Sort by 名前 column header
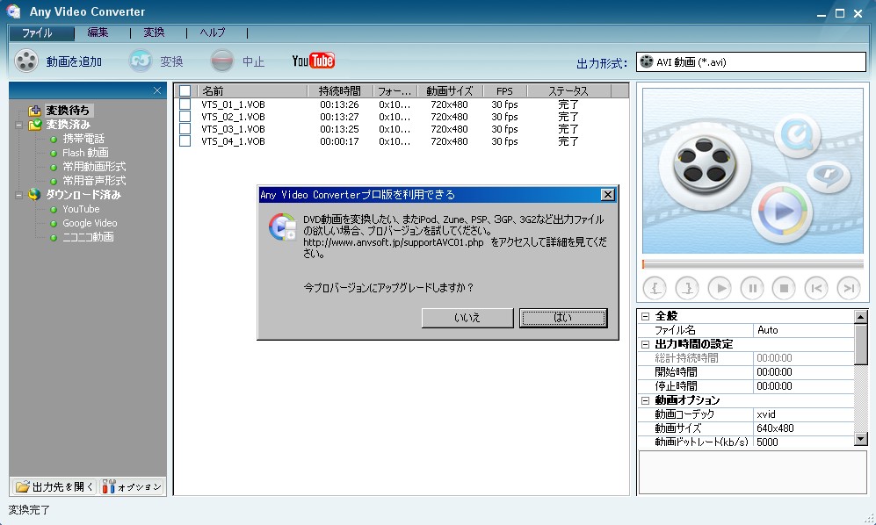876x525 pixels. pos(251,91)
